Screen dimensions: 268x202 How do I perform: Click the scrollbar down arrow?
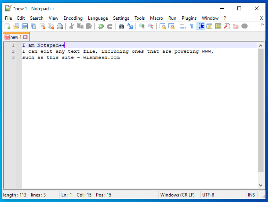point(261,185)
